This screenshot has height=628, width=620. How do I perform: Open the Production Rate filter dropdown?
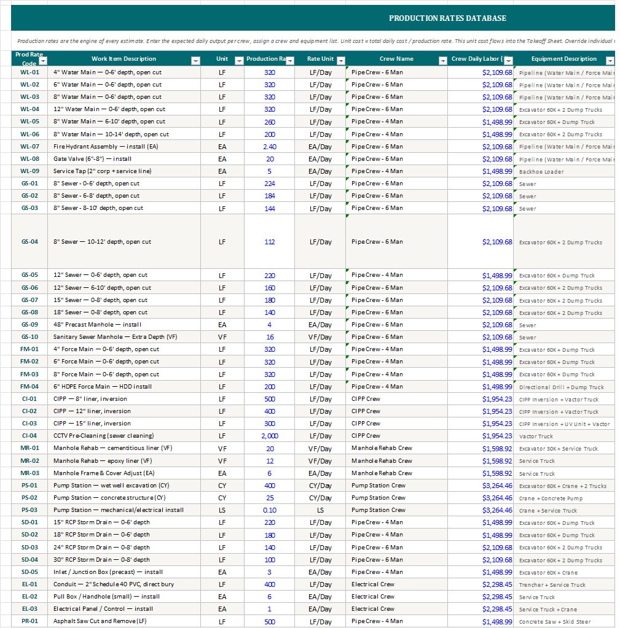tap(290, 61)
